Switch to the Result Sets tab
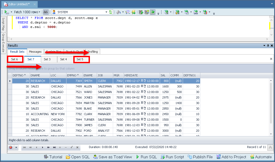The image size is (275, 162). 17,52
